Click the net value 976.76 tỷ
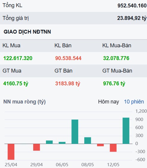 (x=114, y=84)
